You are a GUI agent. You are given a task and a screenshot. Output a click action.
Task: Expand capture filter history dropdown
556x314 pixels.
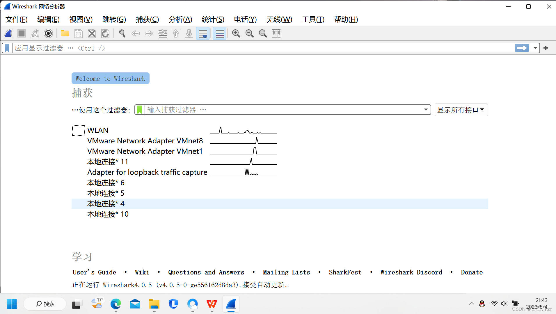click(426, 110)
